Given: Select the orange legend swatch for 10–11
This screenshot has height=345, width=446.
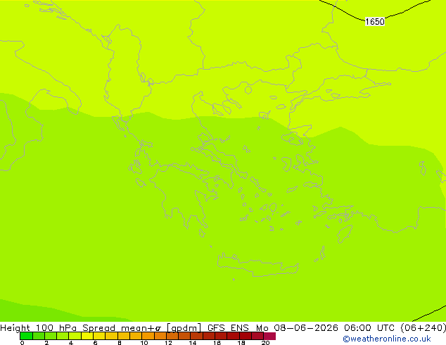Looking at the screenshot, I should (x=148, y=336).
